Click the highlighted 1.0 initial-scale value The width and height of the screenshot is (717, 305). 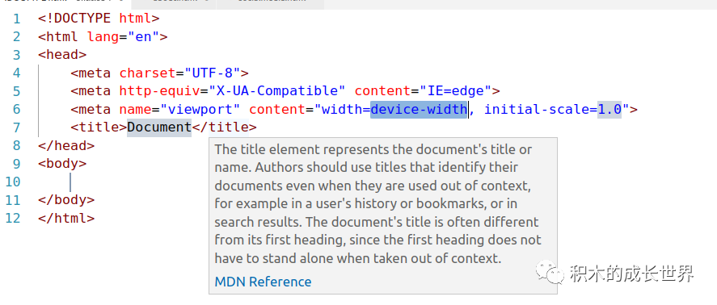tap(609, 110)
